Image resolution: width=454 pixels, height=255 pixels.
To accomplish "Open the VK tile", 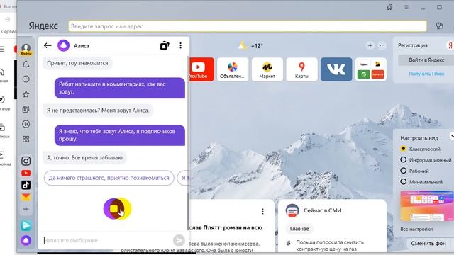I will coord(336,69).
